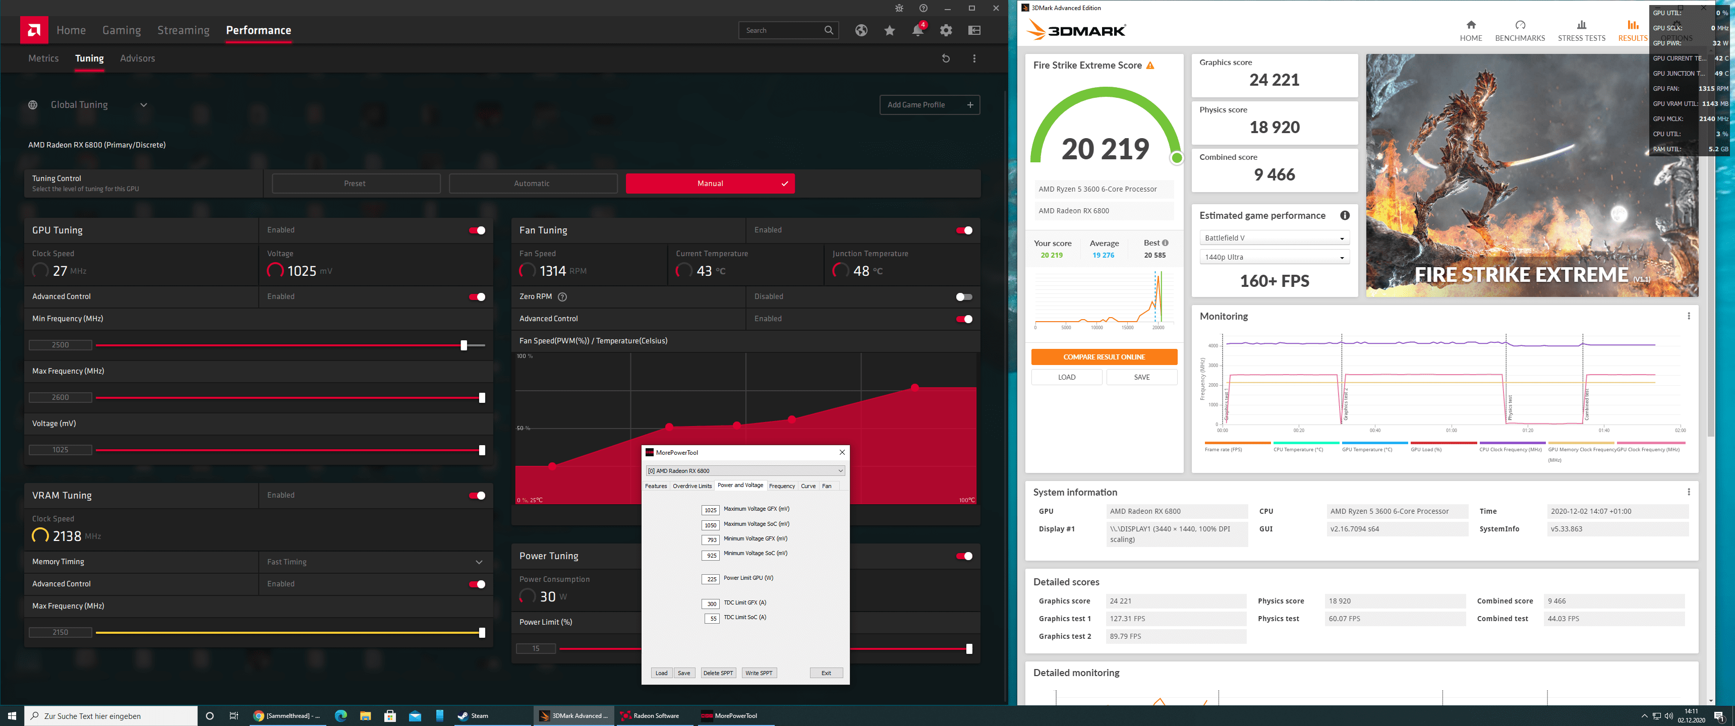The width and height of the screenshot is (1735, 726).
Task: Enable the Zero RPM switch
Action: (964, 297)
